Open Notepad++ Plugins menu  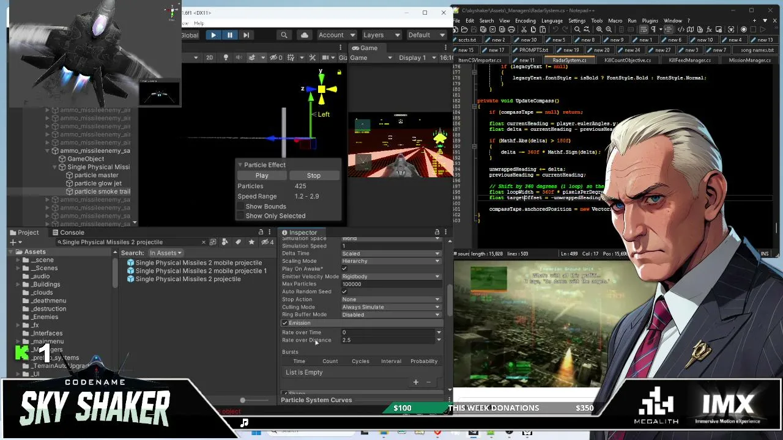pos(650,21)
